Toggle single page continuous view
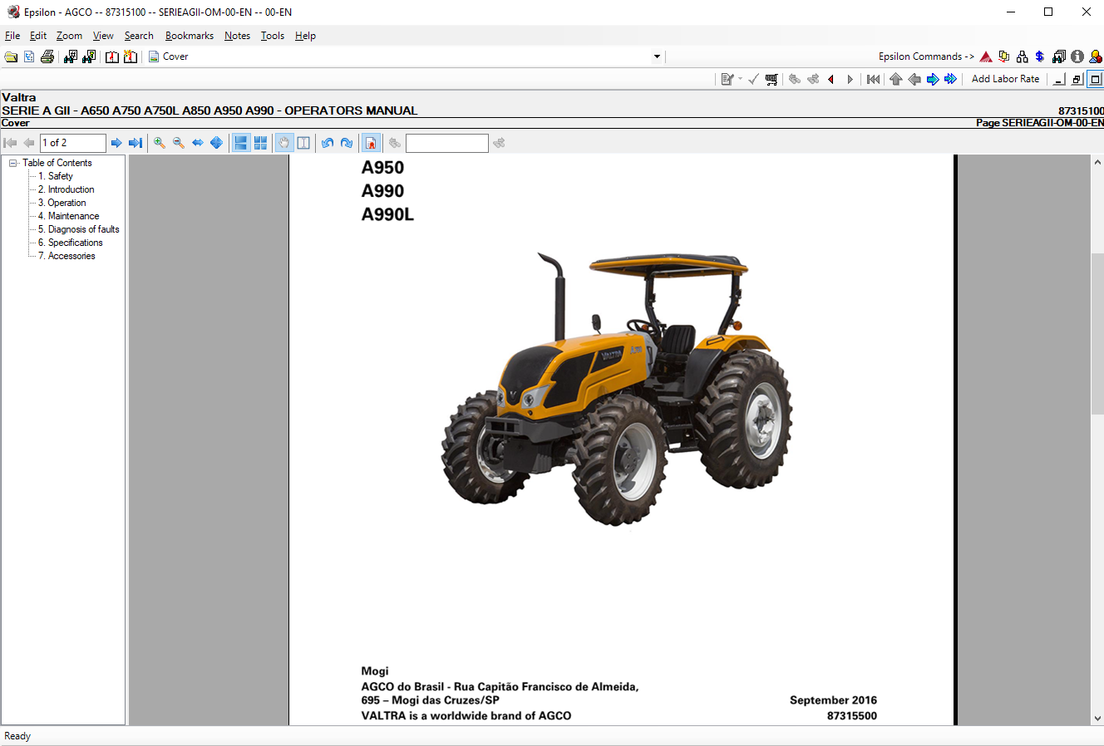Screen dimensions: 1104x746 pyautogui.click(x=241, y=143)
